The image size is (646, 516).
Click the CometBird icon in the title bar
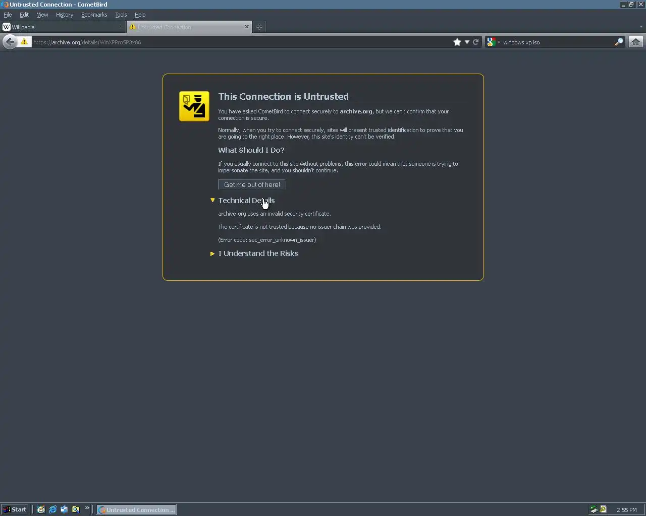5,5
